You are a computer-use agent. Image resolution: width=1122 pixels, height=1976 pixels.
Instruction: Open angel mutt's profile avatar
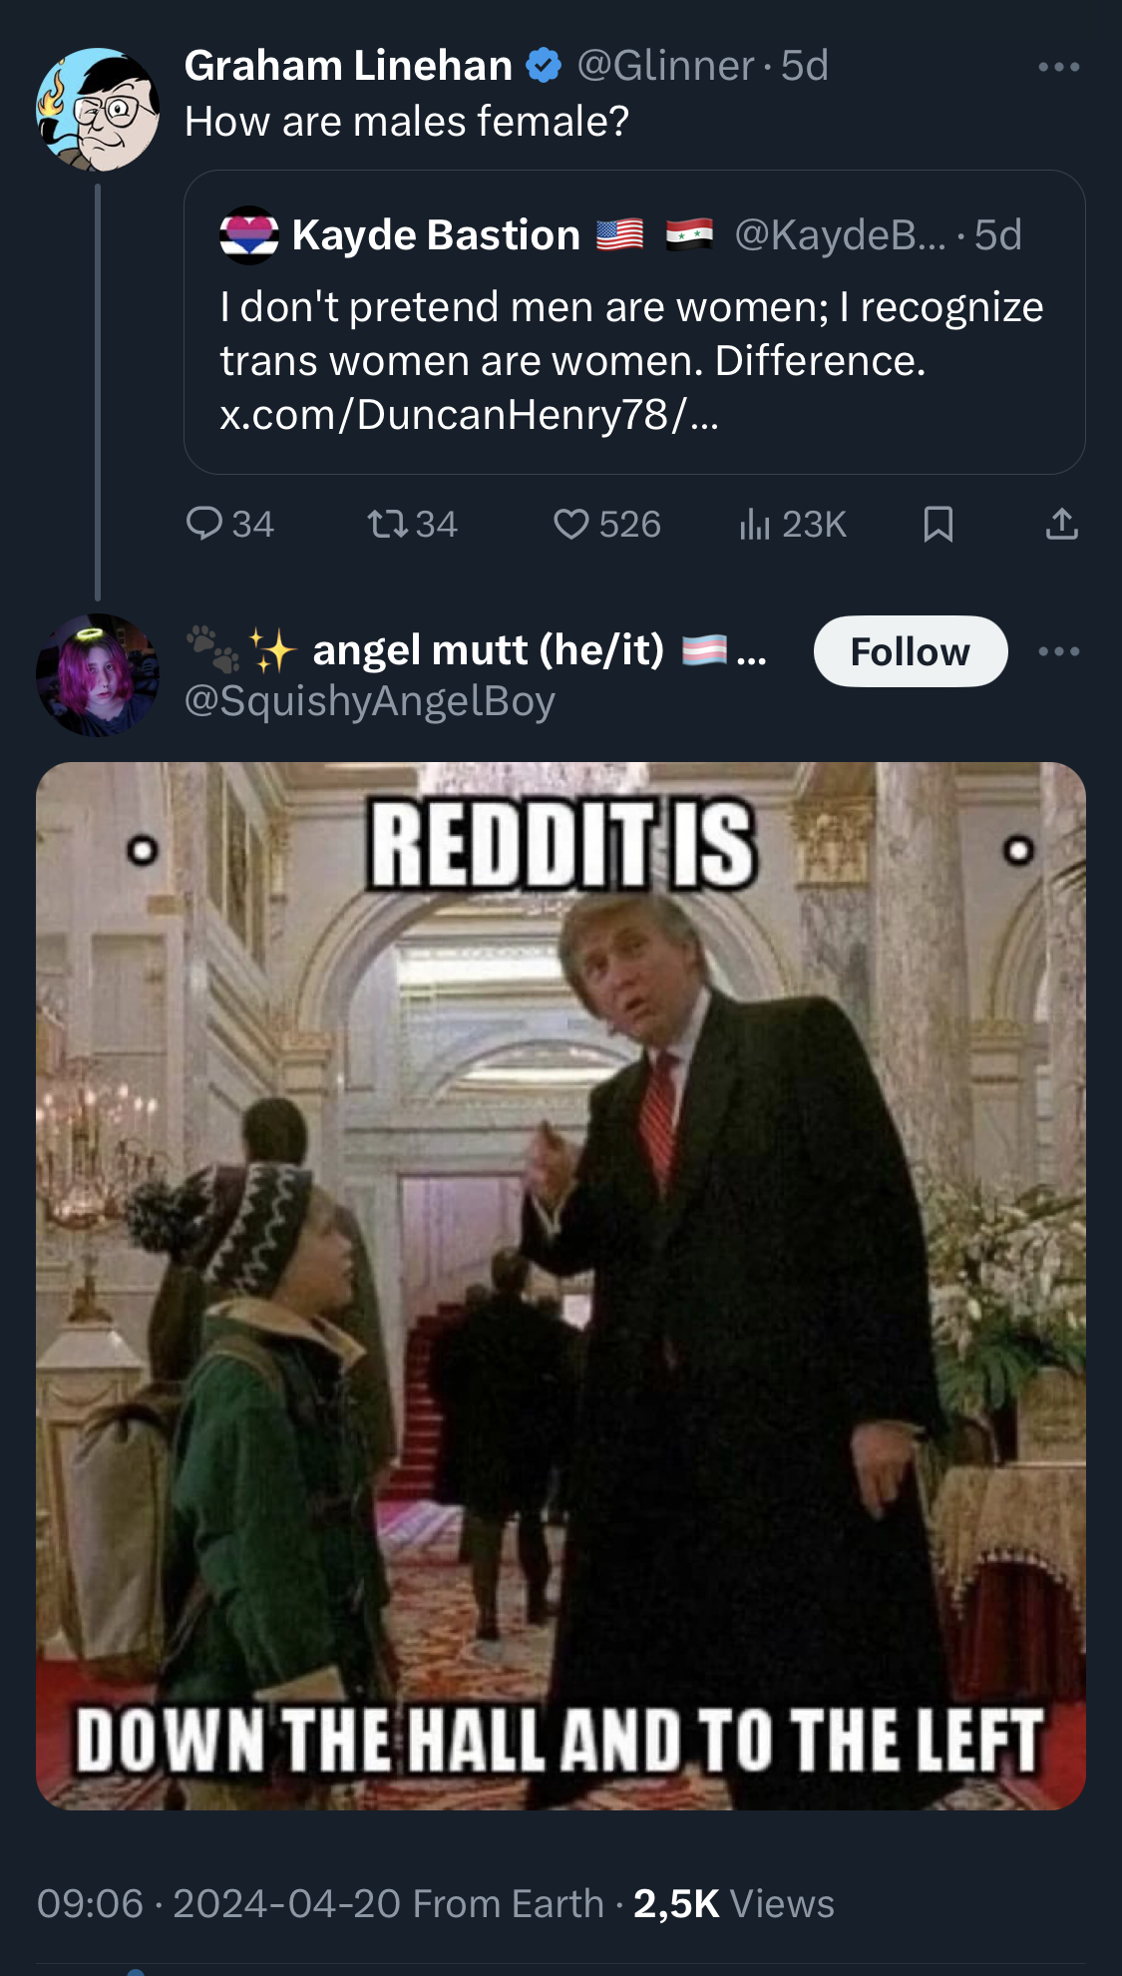pos(98,675)
